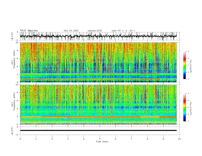Click the "1" tick on the time axis
The image size is (202, 156).
click(36, 139)
